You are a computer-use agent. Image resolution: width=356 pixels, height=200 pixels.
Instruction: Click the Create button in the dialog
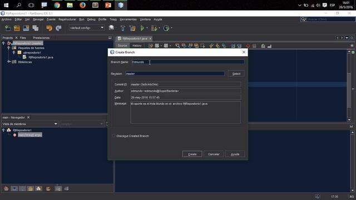(x=192, y=154)
